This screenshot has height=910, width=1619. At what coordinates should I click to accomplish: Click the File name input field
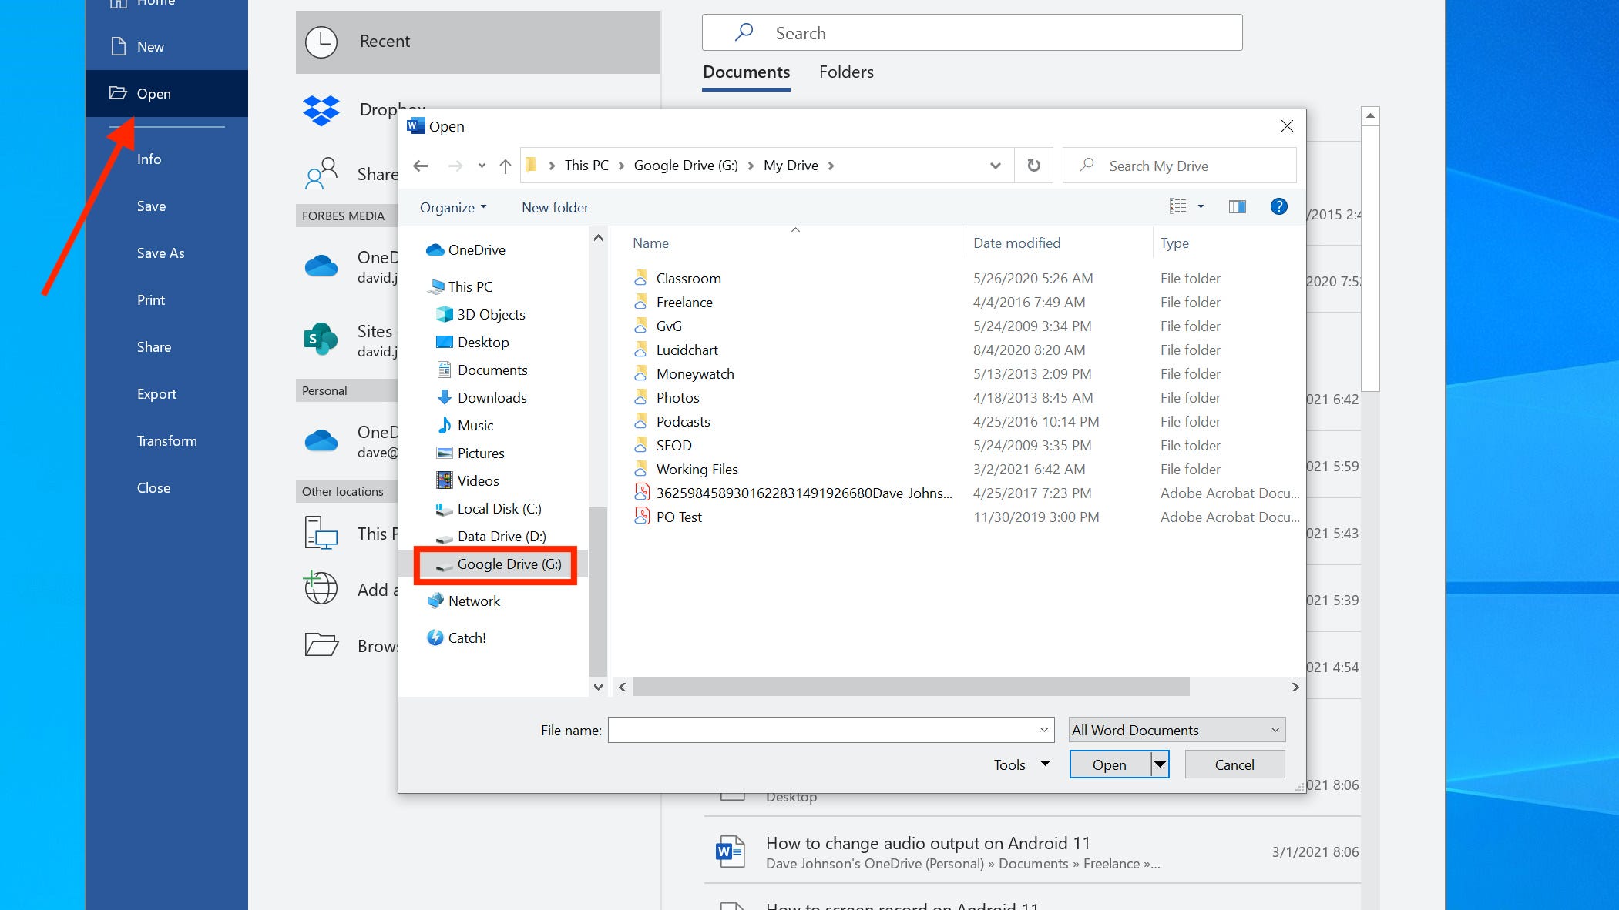pyautogui.click(x=831, y=730)
